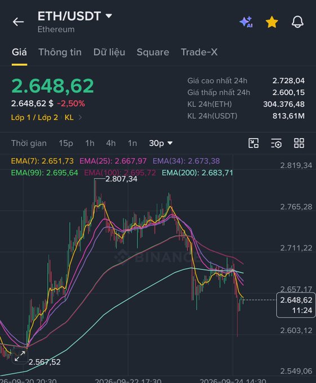Click the EMA(34): 2.673,38 indicator label
Viewport: 316px width, 383px height.
(x=186, y=161)
